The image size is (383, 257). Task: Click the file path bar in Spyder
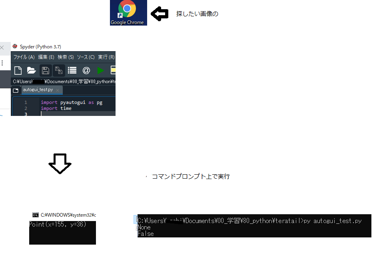point(64,82)
